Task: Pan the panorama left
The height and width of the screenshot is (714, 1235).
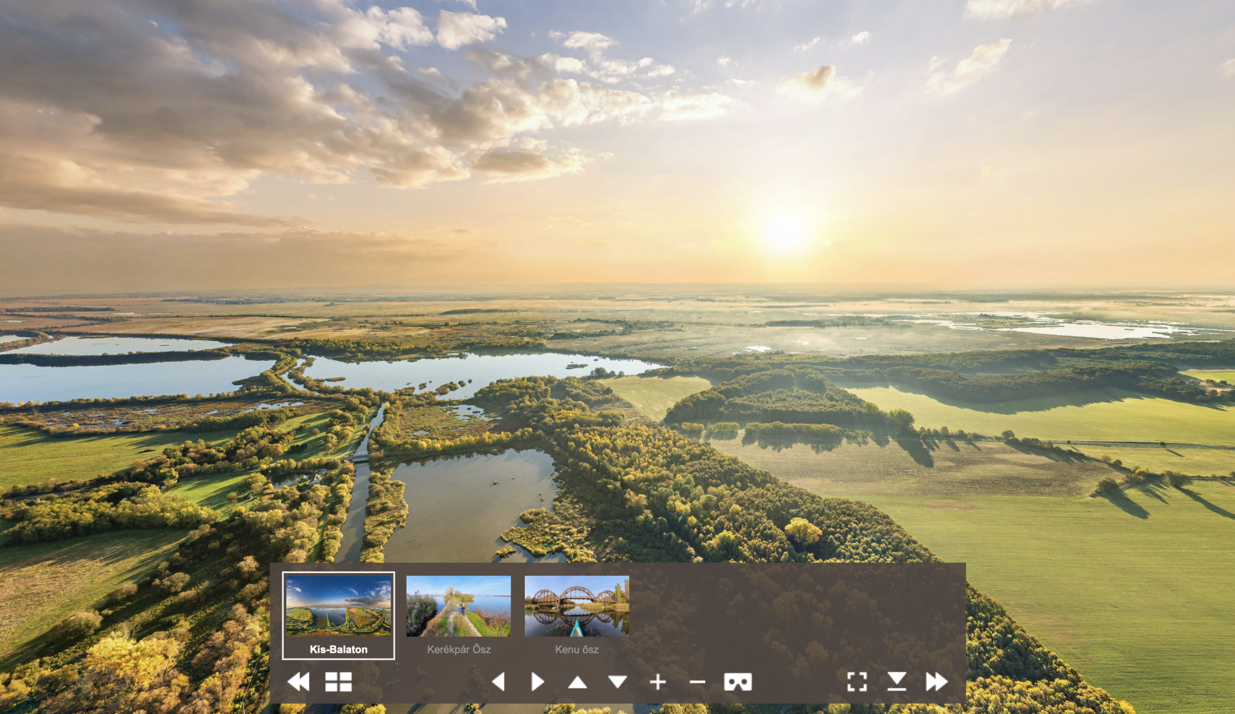Action: click(498, 682)
